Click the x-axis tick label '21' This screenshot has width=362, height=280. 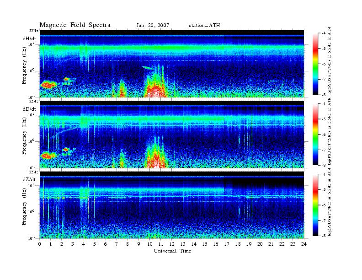pyautogui.click(x=271, y=244)
